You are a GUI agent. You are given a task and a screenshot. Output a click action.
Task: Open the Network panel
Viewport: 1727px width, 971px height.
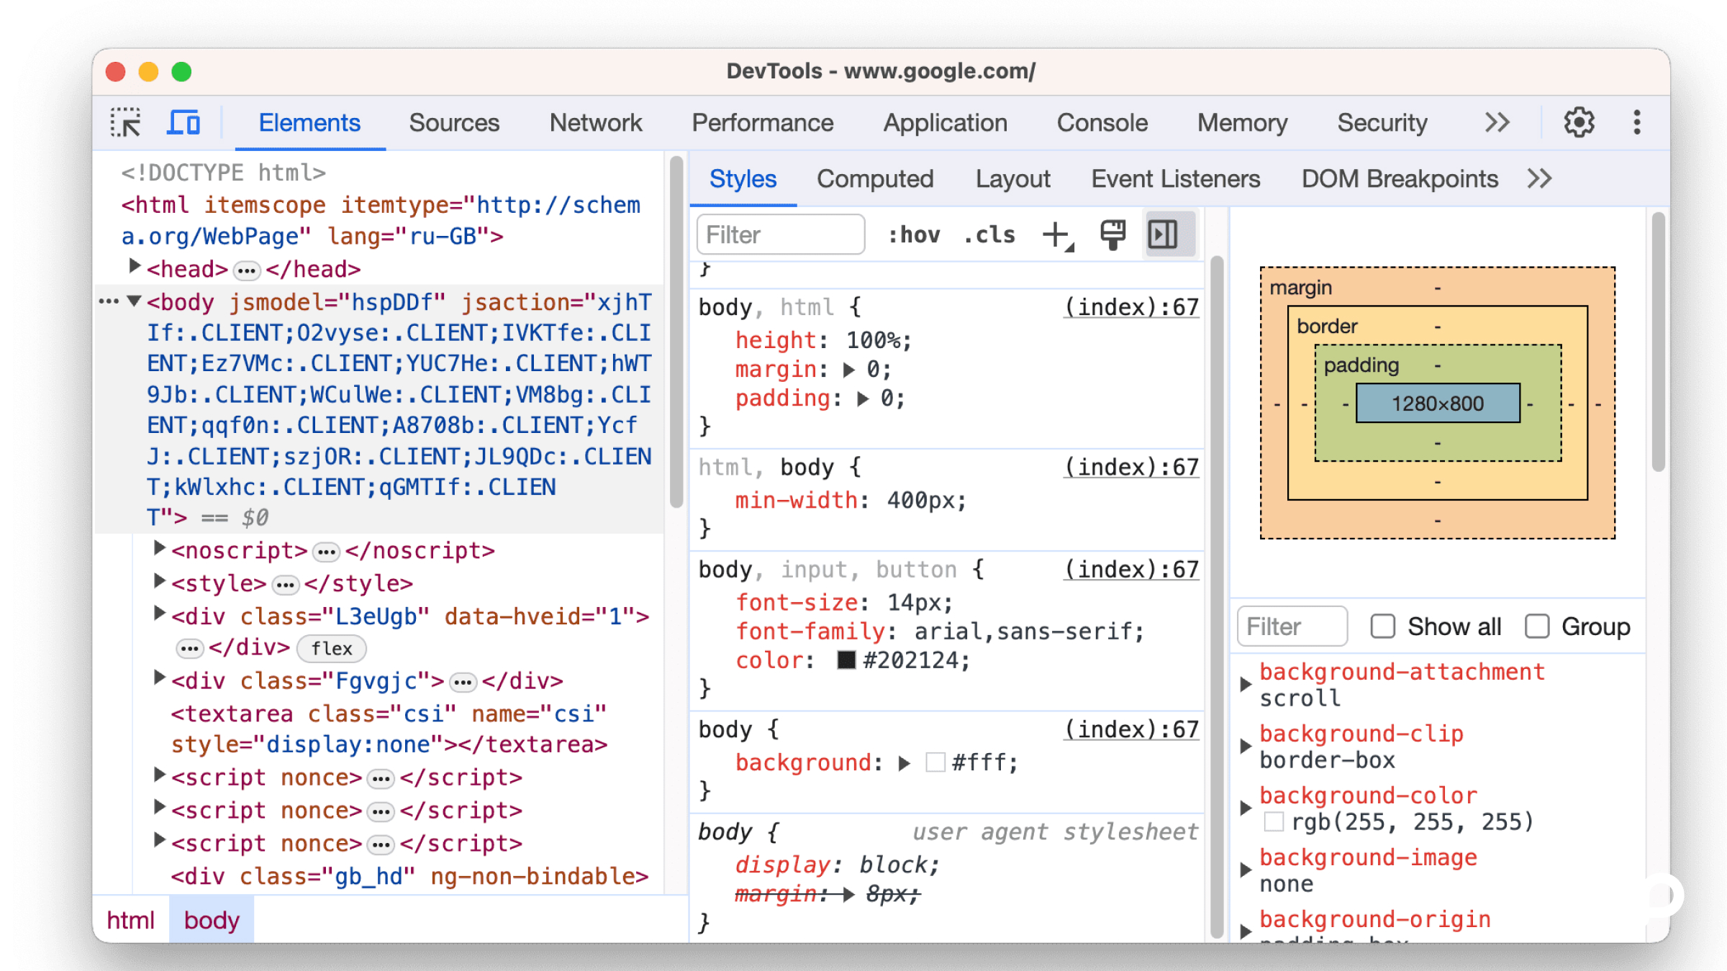point(595,122)
